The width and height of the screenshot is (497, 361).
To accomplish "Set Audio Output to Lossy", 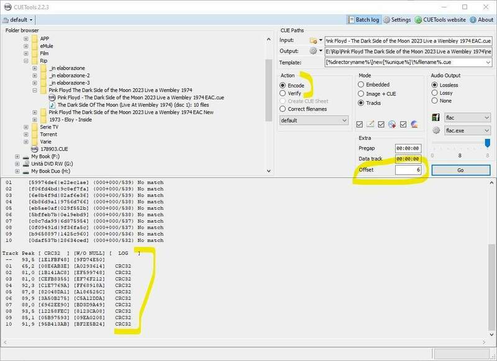I will click(435, 93).
